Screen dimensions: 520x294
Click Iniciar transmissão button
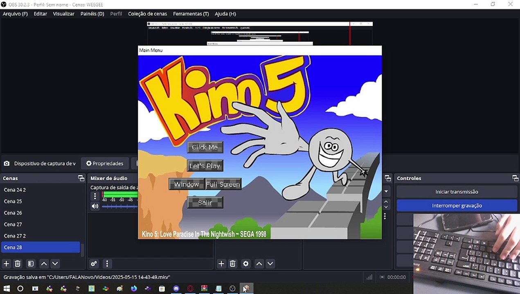point(457,192)
